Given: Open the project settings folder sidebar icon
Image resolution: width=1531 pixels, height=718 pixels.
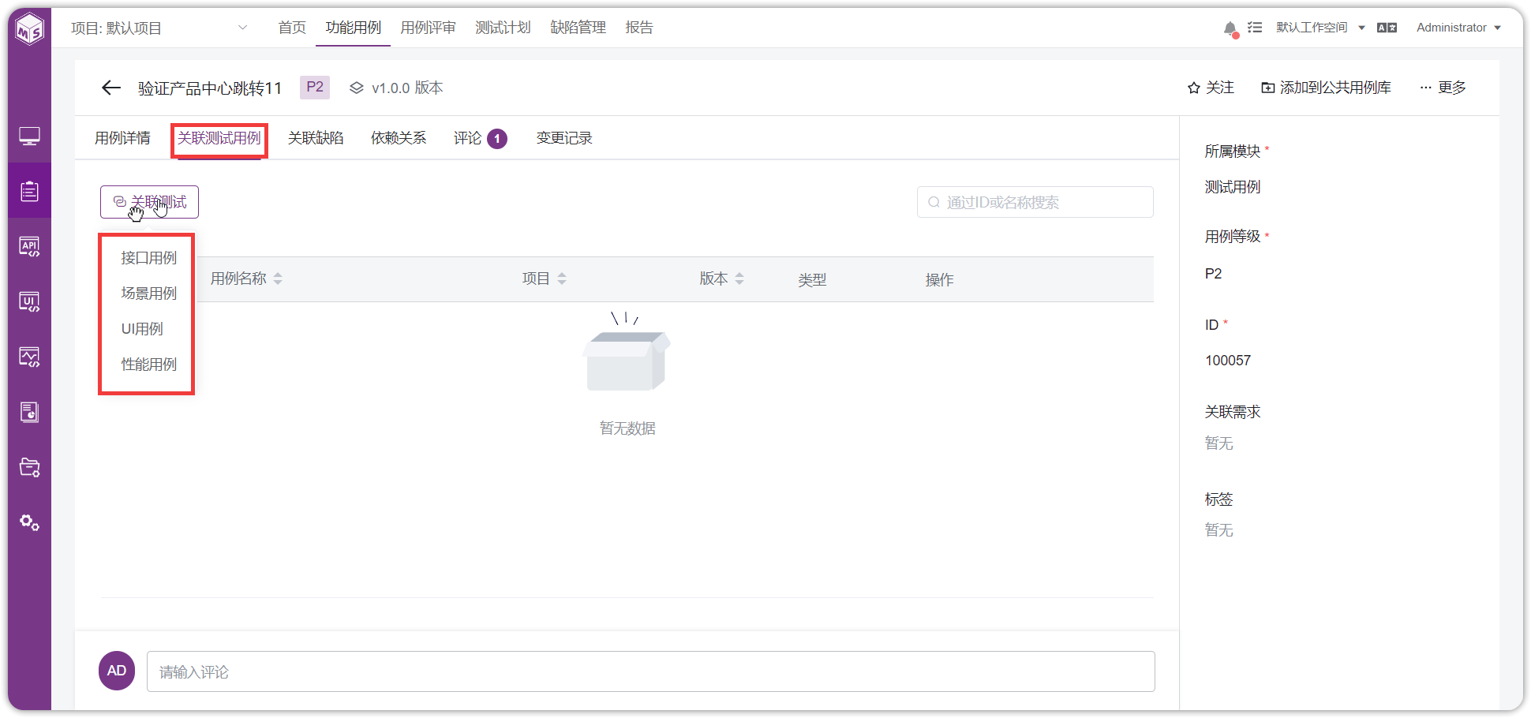Looking at the screenshot, I should (30, 467).
